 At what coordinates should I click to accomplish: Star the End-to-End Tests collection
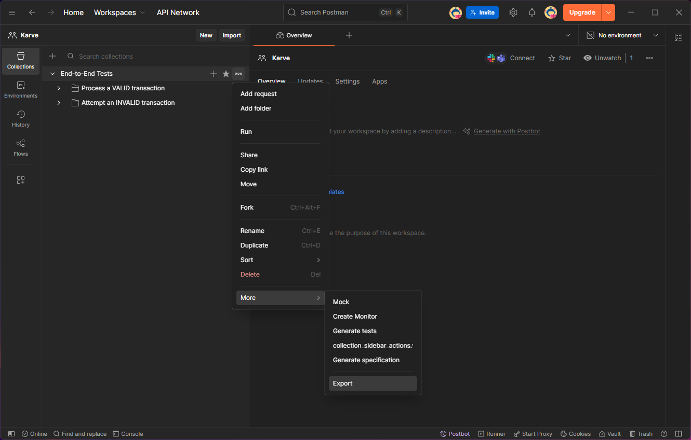click(x=226, y=74)
